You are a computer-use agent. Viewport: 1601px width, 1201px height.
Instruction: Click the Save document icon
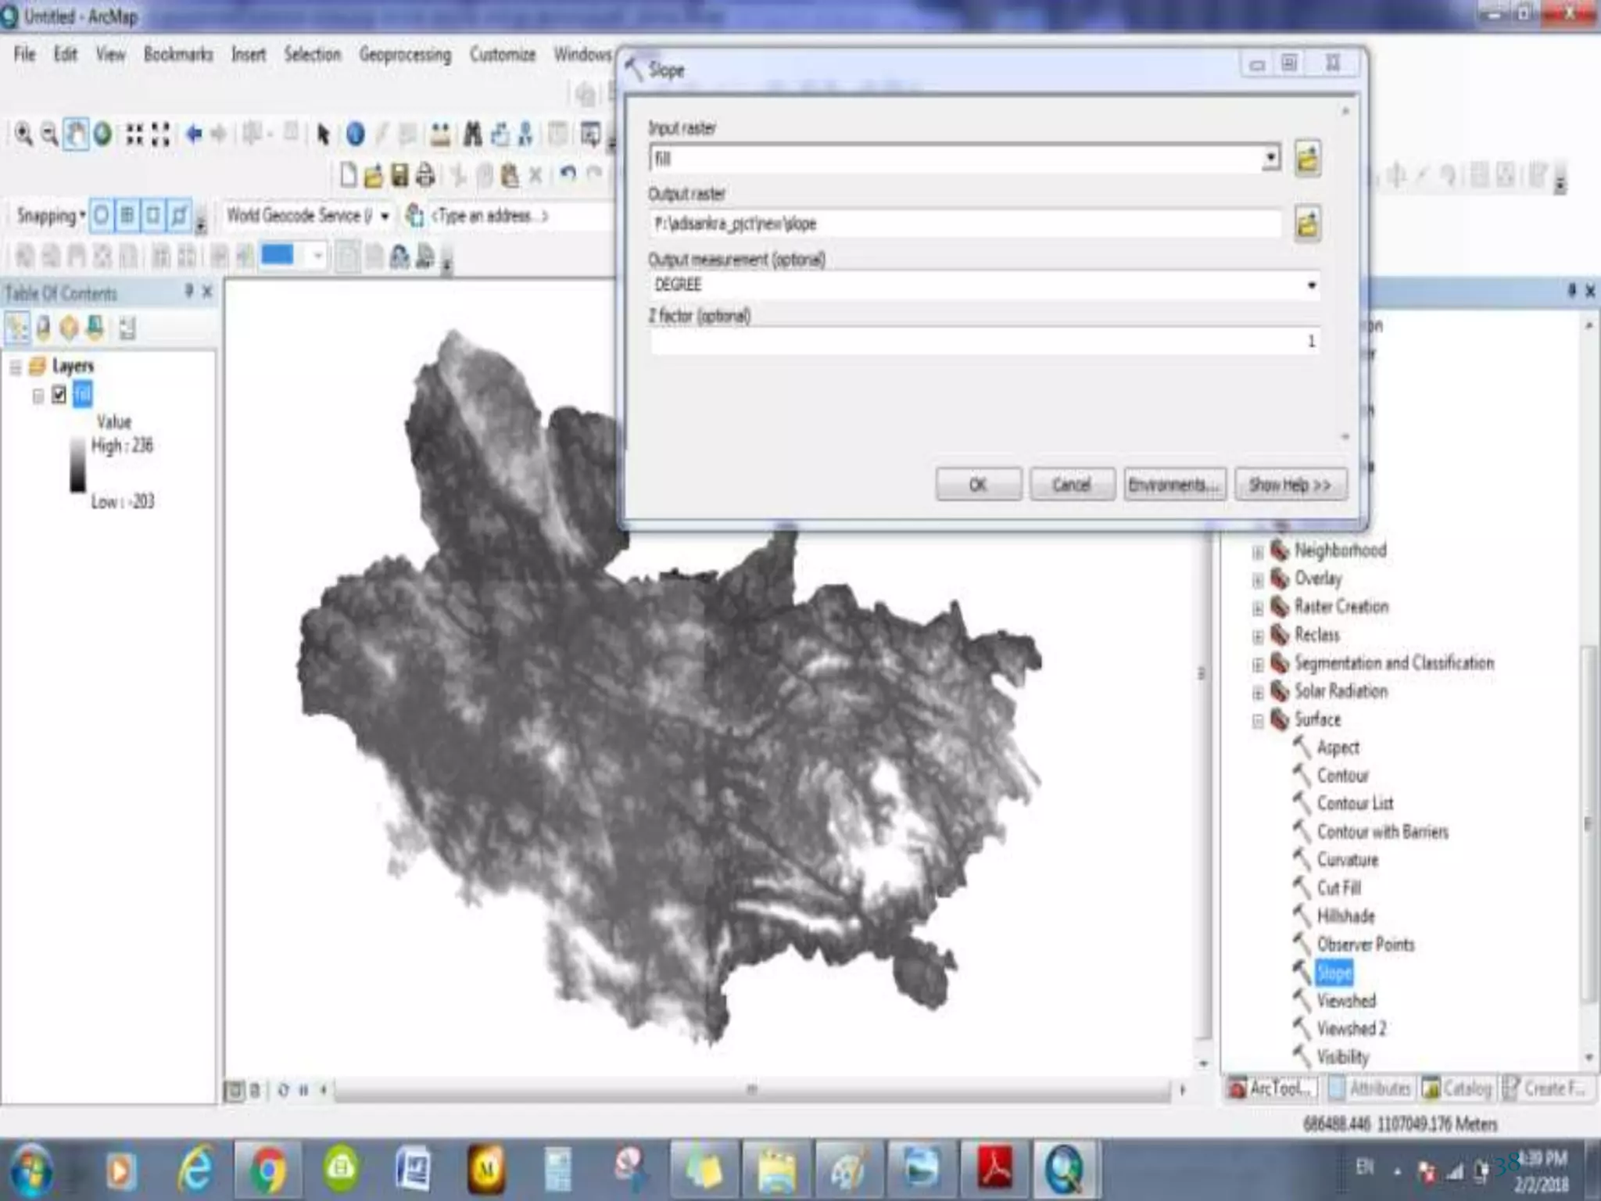pos(399,175)
